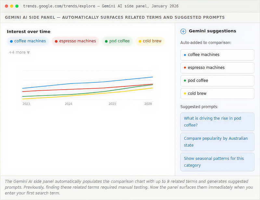Click the red window close button
The image size is (260, 200).
[x=6, y=6]
